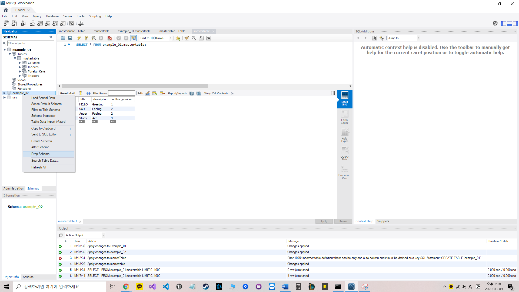The width and height of the screenshot is (519, 292).
Task: Open the Action Output dropdown
Action: click(x=103, y=235)
